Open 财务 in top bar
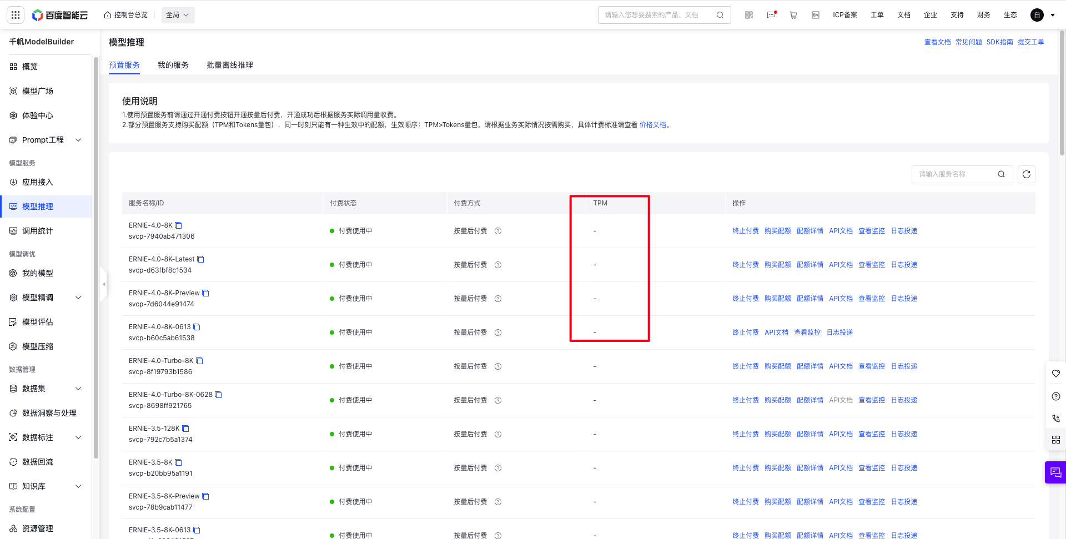 point(983,15)
